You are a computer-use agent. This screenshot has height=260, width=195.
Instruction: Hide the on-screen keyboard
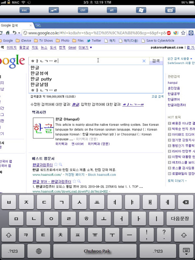coord(186,251)
